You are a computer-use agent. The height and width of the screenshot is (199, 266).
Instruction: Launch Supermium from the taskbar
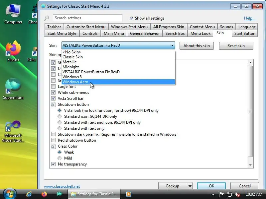59,194
